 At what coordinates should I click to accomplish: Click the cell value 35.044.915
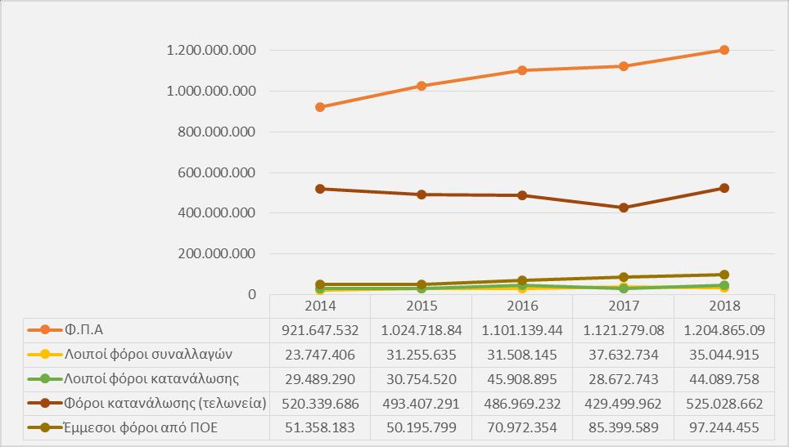724,355
